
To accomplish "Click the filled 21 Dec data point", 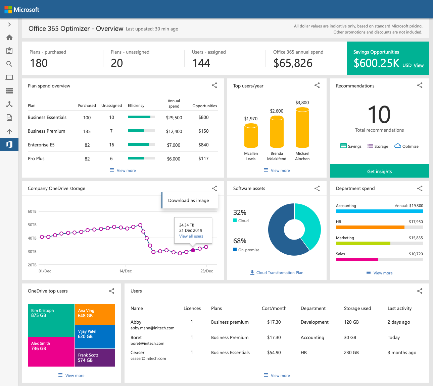I will [x=193, y=250].
